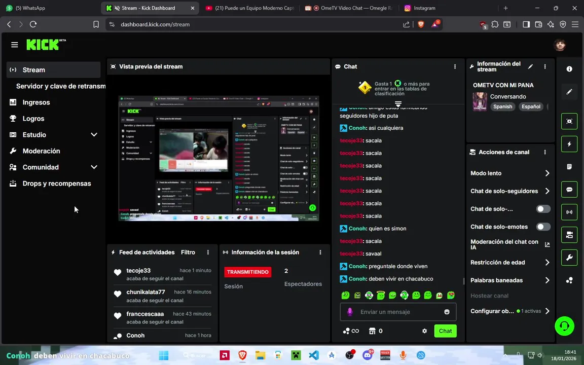Open Configurar ob... active settings
Viewport: 584px width, 365px height.
click(510, 311)
